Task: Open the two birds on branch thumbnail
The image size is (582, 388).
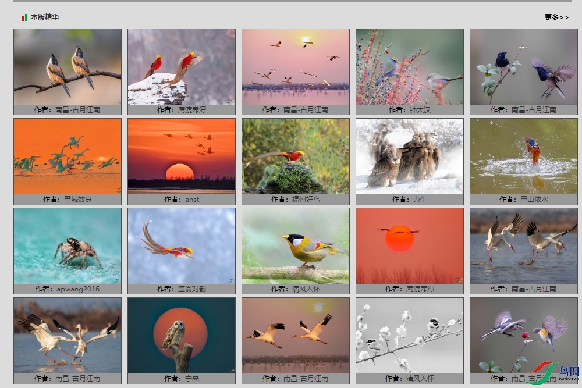Action: (68, 67)
